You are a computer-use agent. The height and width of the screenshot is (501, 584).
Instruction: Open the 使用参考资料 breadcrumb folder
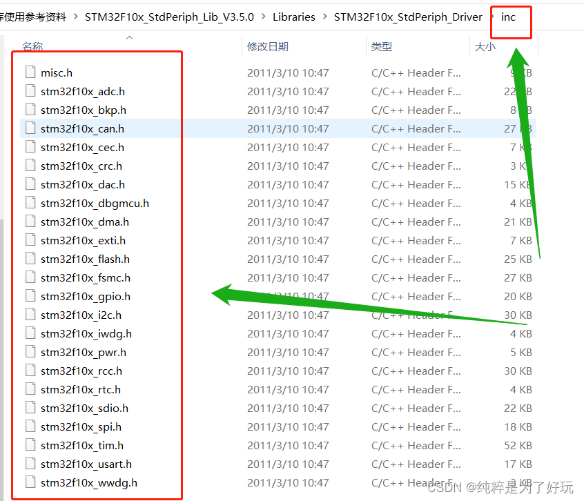click(x=32, y=17)
